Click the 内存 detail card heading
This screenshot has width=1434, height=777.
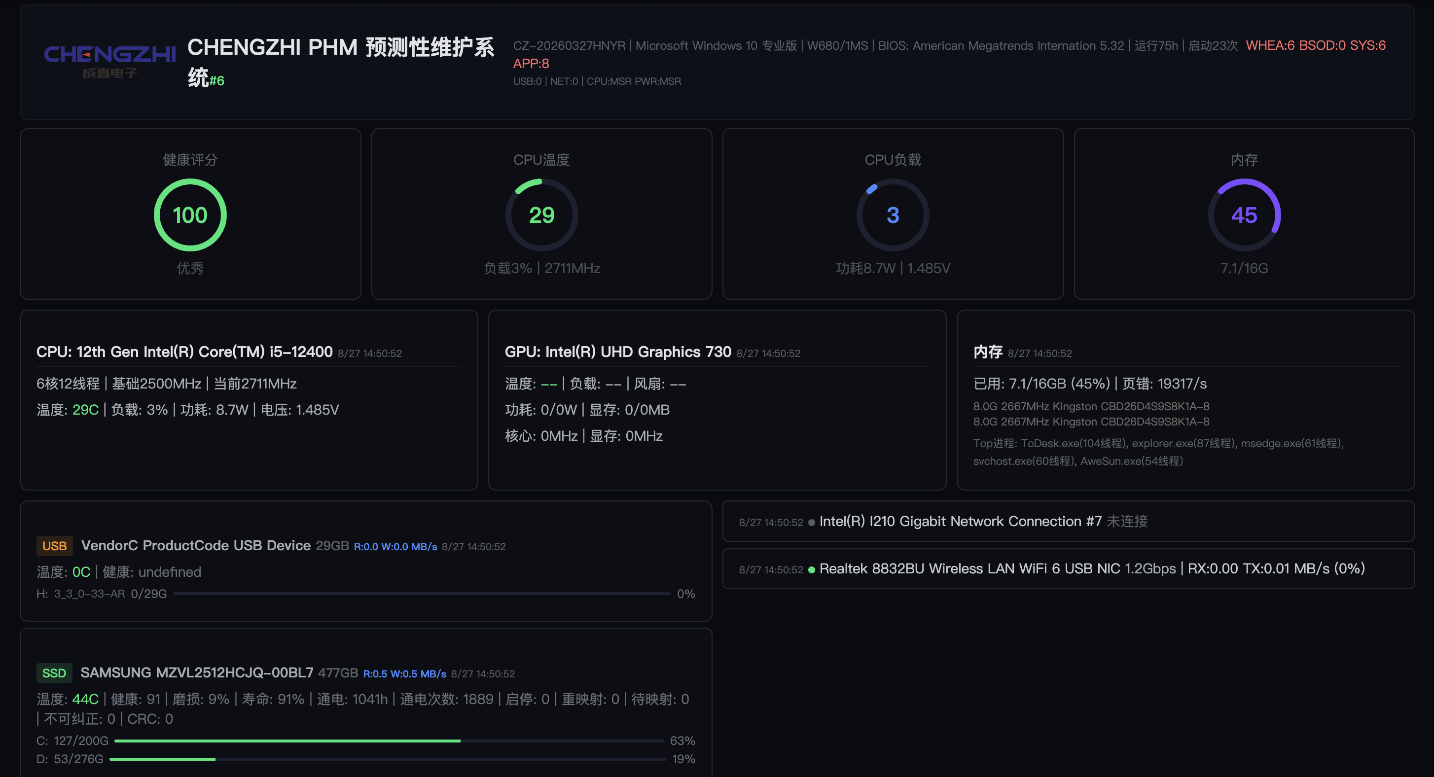(x=988, y=352)
